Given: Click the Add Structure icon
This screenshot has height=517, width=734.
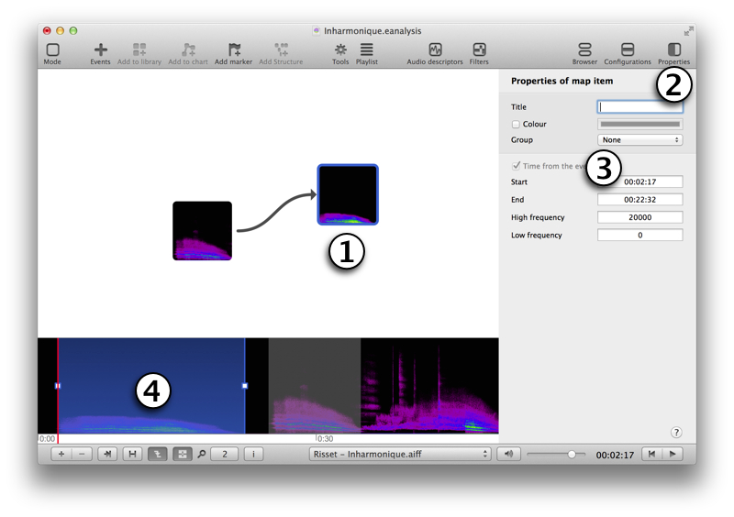Looking at the screenshot, I should pyautogui.click(x=282, y=49).
